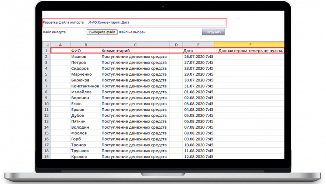Click the cell 'Крюков'
Screen dimensions: 326x184
tap(86, 157)
